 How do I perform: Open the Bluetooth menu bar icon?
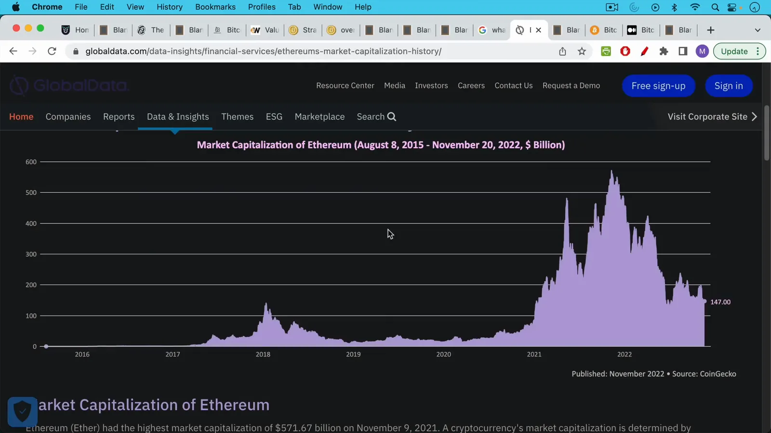pyautogui.click(x=675, y=7)
